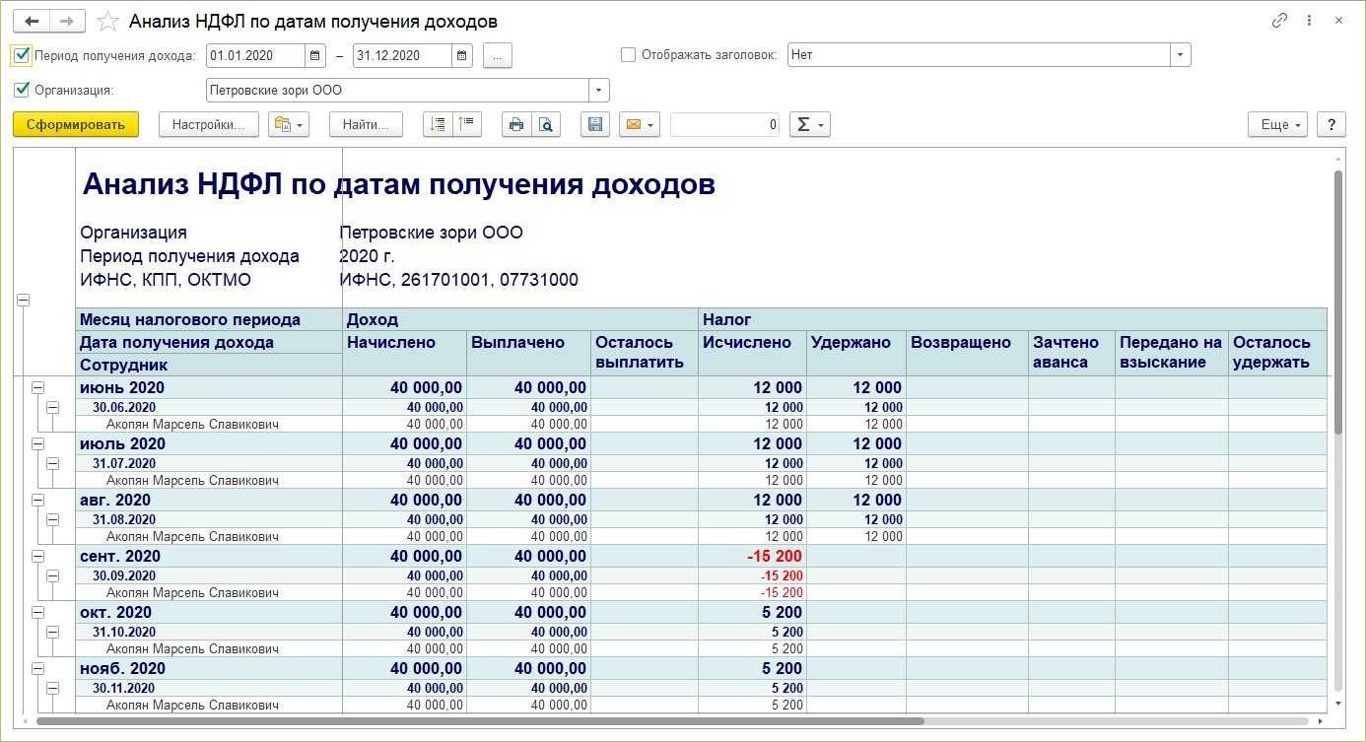Open the sum function Σ menu
1366x742 pixels.
point(809,124)
